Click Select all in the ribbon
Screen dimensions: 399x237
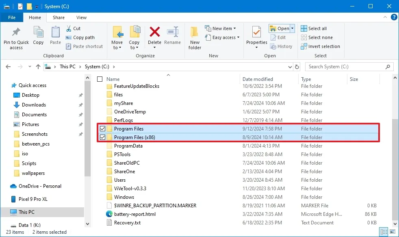click(317, 28)
